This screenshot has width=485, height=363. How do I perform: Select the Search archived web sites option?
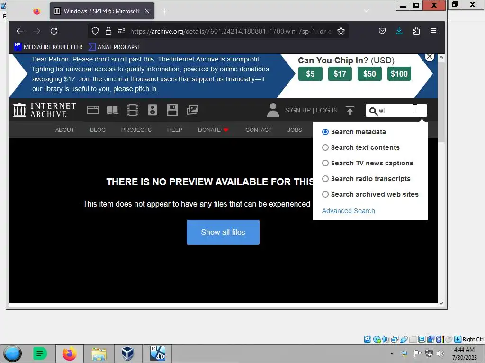coord(325,194)
